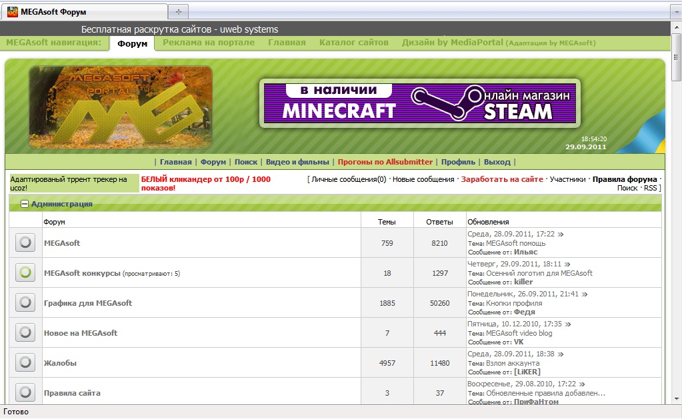The image size is (682, 419).
Task: Open topic MEGAsoft помощь
Action: pos(515,243)
